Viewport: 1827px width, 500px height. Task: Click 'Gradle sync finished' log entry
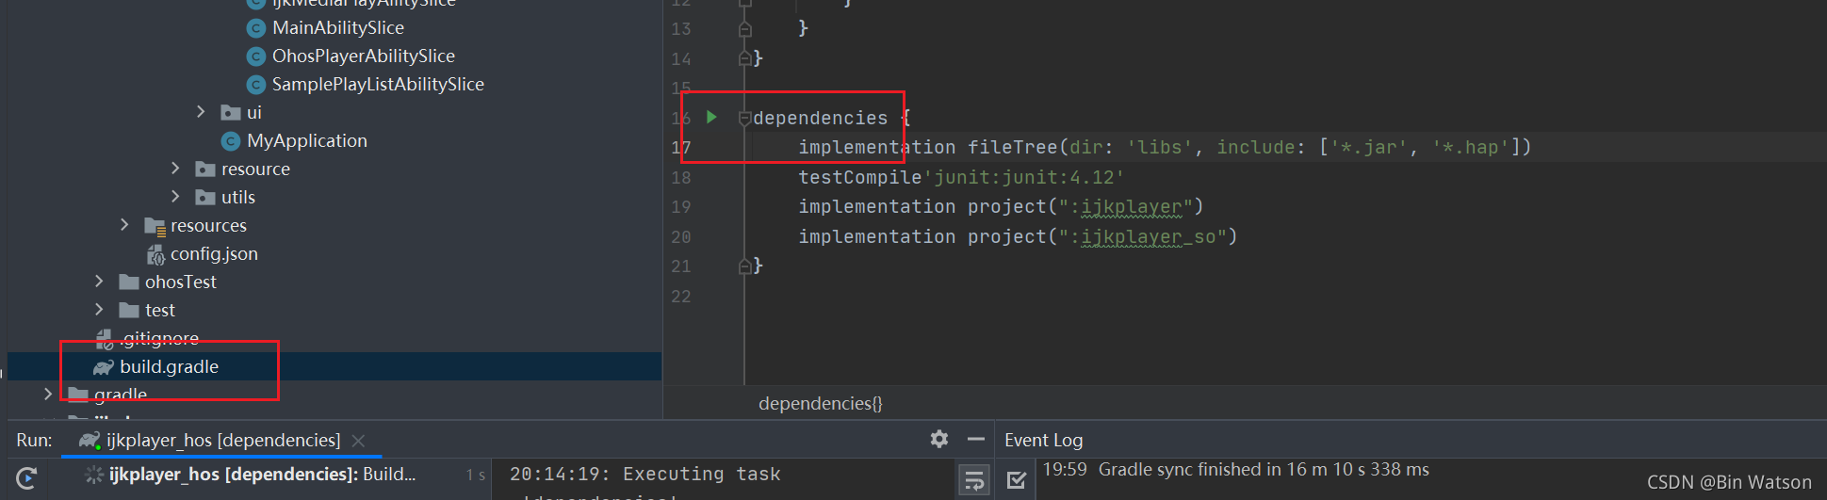(1264, 469)
